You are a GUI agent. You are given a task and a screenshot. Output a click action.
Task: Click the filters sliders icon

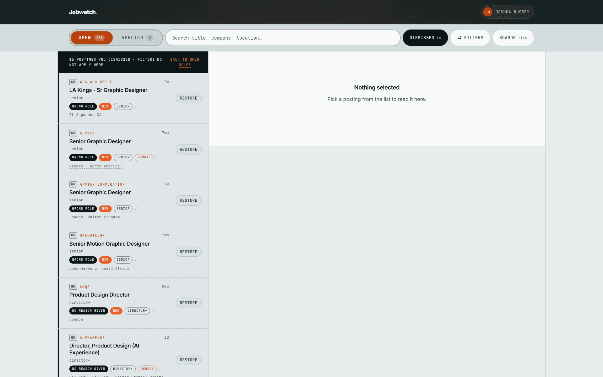[459, 38]
